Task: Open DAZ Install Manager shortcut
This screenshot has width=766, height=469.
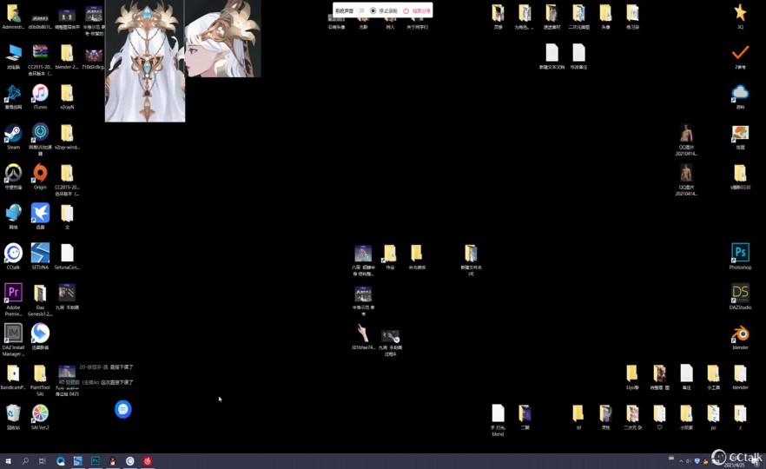Action: (13, 340)
